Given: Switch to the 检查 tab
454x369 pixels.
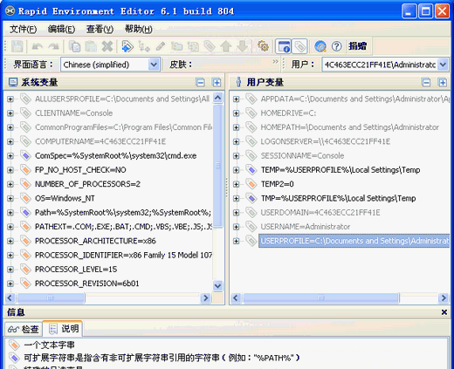Looking at the screenshot, I should point(24,329).
